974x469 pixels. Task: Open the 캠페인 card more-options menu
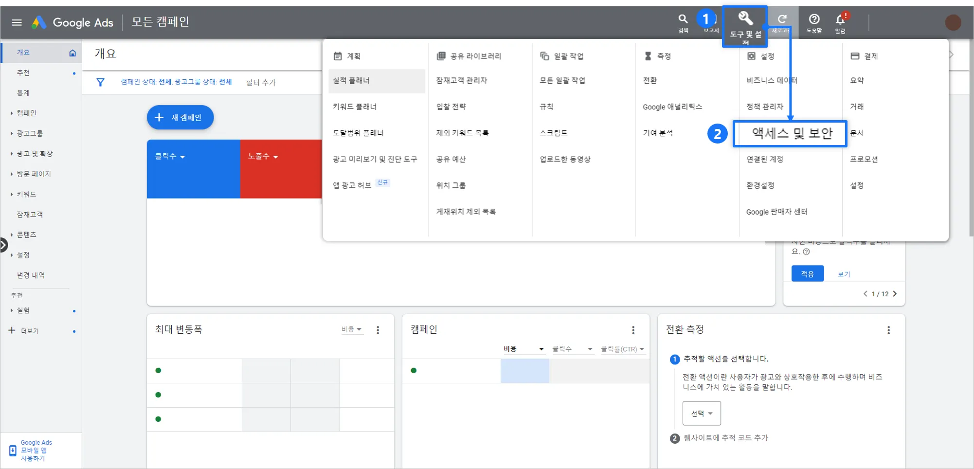(x=633, y=330)
